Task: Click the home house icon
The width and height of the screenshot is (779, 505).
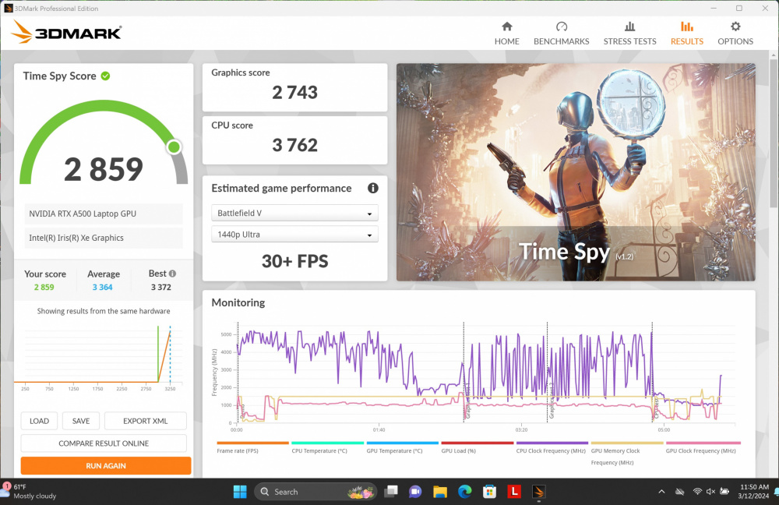Action: [x=507, y=26]
